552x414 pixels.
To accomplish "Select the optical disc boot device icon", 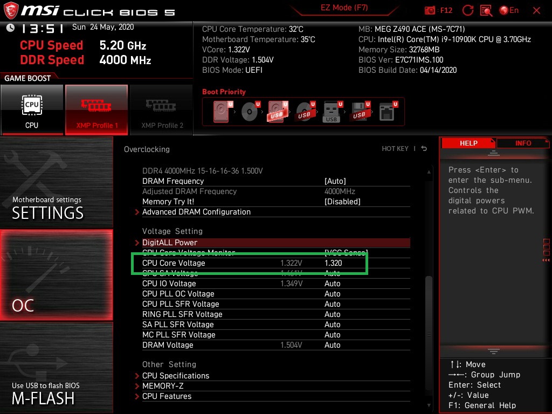I will [251, 111].
